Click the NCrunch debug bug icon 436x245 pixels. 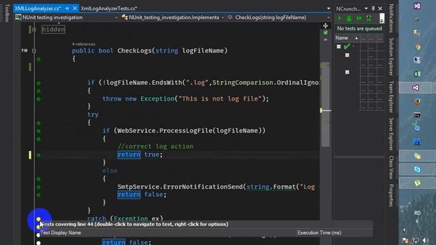(x=349, y=18)
